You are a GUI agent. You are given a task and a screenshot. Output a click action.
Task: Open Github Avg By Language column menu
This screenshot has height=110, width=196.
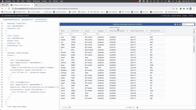pos(127,31)
